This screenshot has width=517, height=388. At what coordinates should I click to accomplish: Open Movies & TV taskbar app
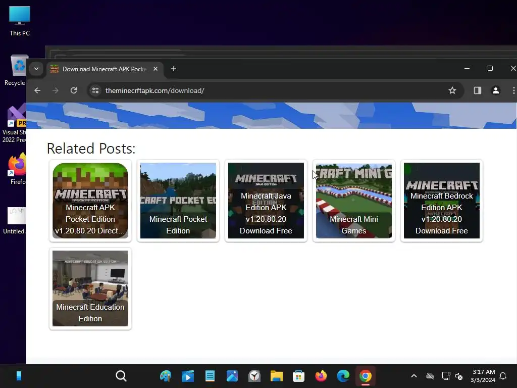(x=188, y=376)
